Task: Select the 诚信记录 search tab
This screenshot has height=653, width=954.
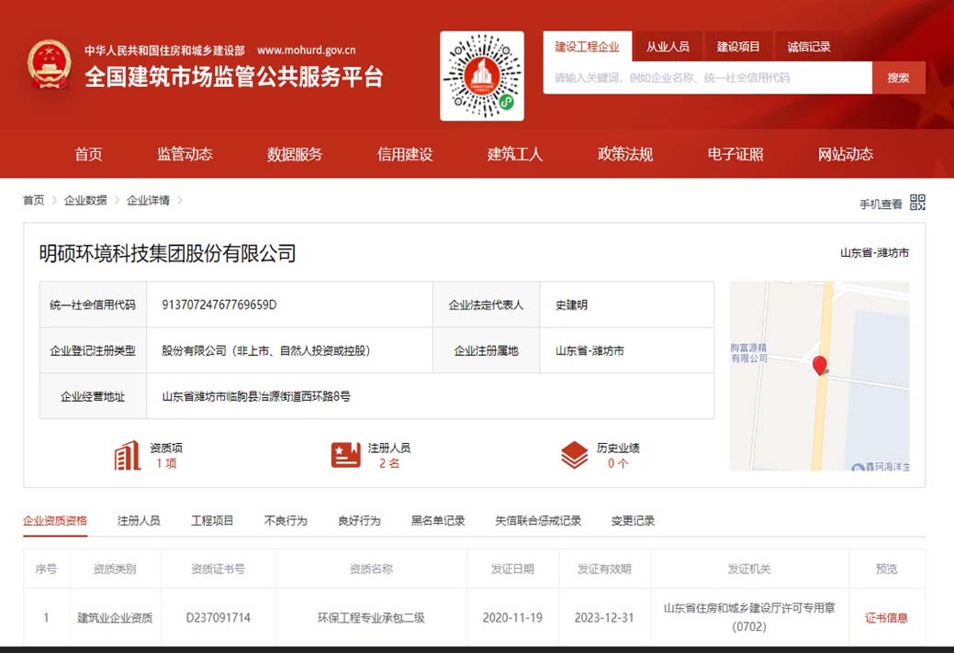Action: tap(809, 47)
